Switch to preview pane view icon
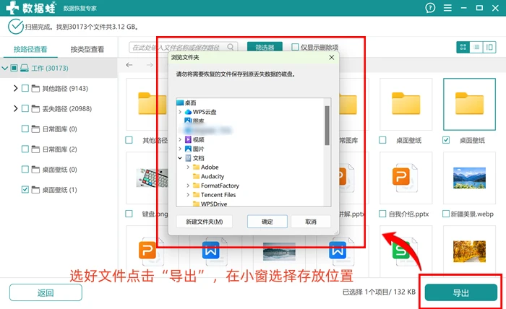This screenshot has width=506, height=309. coord(489,48)
